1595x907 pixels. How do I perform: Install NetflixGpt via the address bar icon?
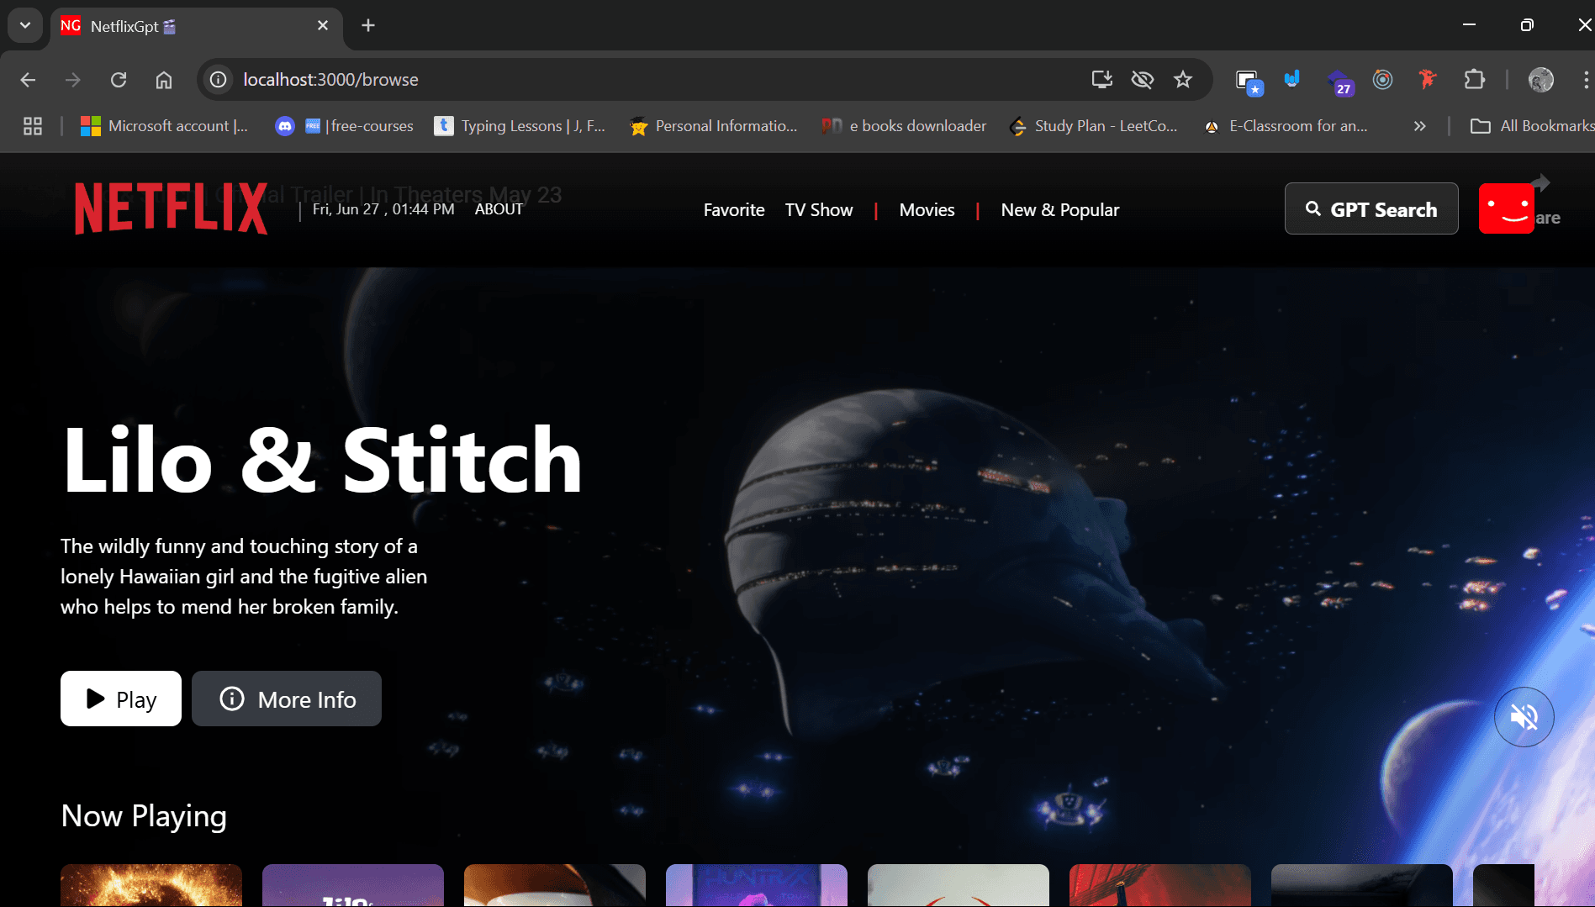[x=1101, y=79]
